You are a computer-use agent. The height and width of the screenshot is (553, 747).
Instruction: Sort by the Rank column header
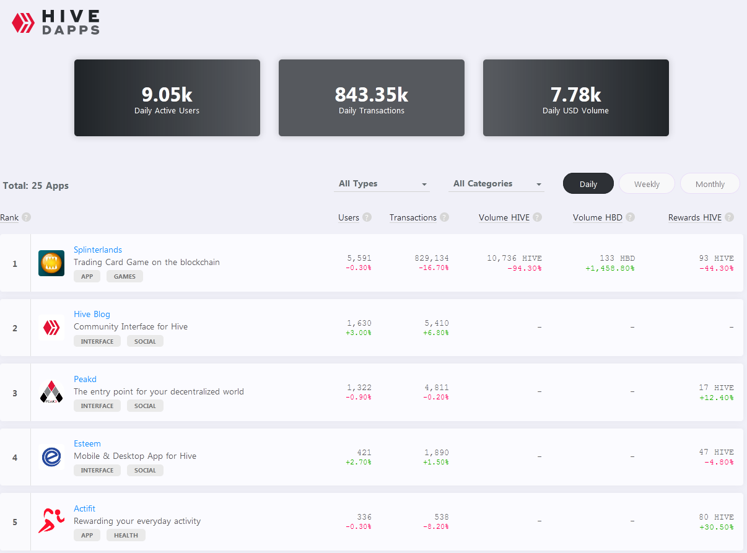tap(9, 217)
